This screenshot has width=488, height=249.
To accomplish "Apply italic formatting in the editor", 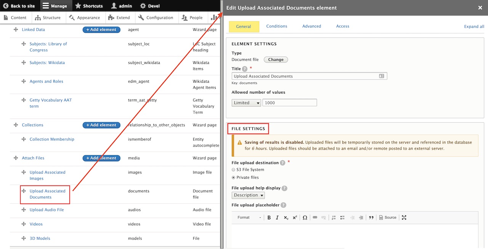I will (x=277, y=217).
